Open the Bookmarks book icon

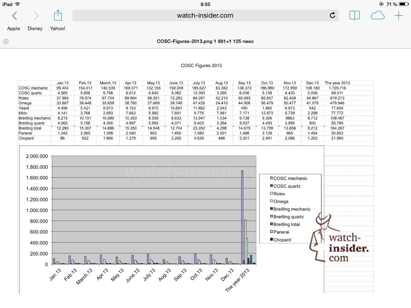pos(354,16)
